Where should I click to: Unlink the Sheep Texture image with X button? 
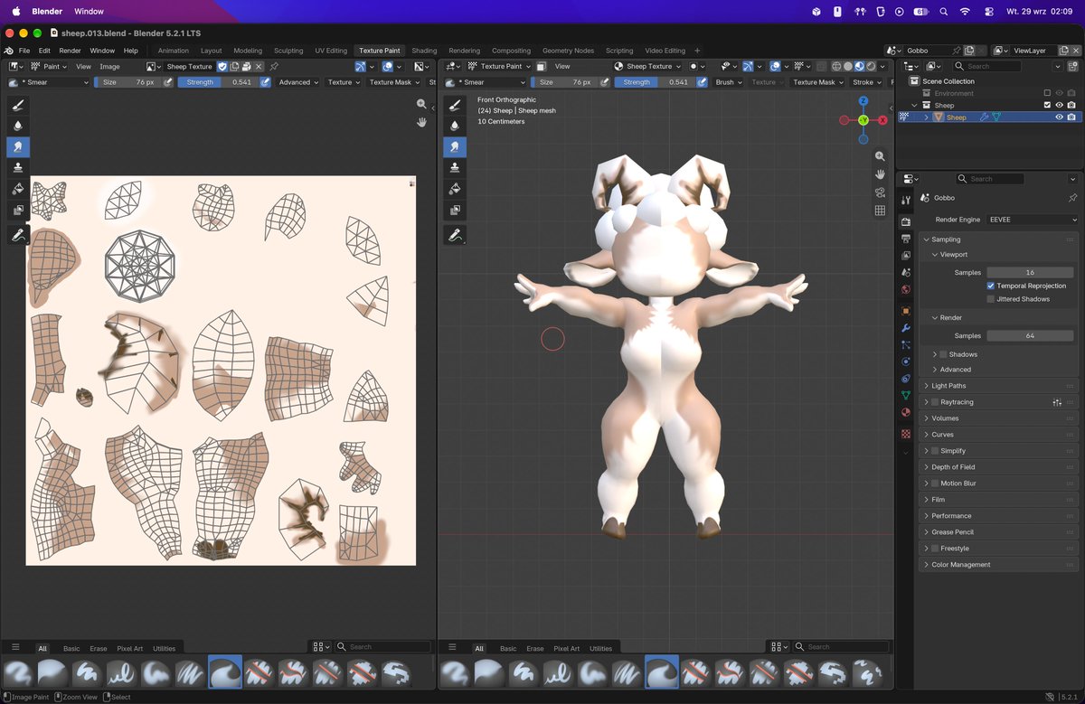(259, 67)
